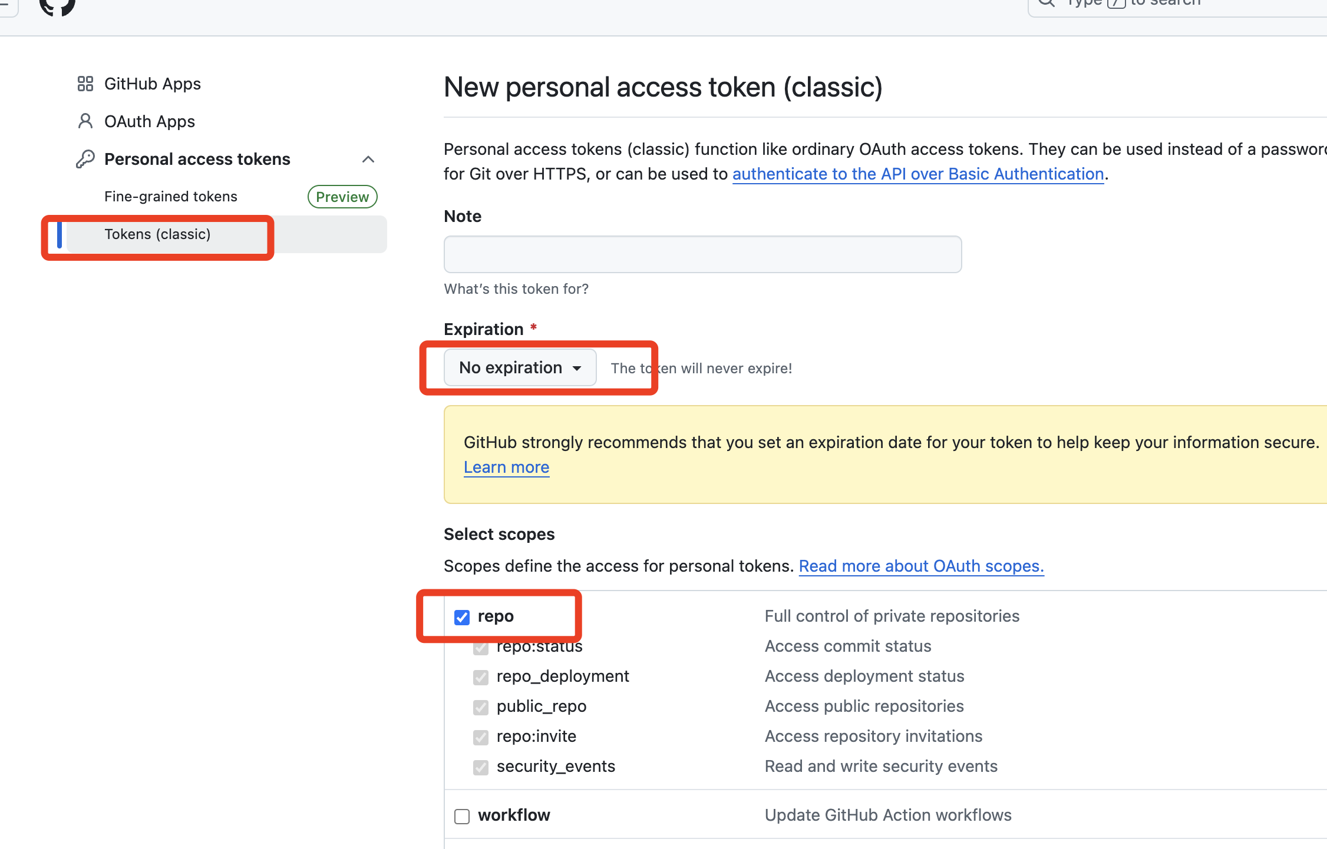Click the GitHub Apps grid icon
1327x849 pixels.
pos(85,84)
